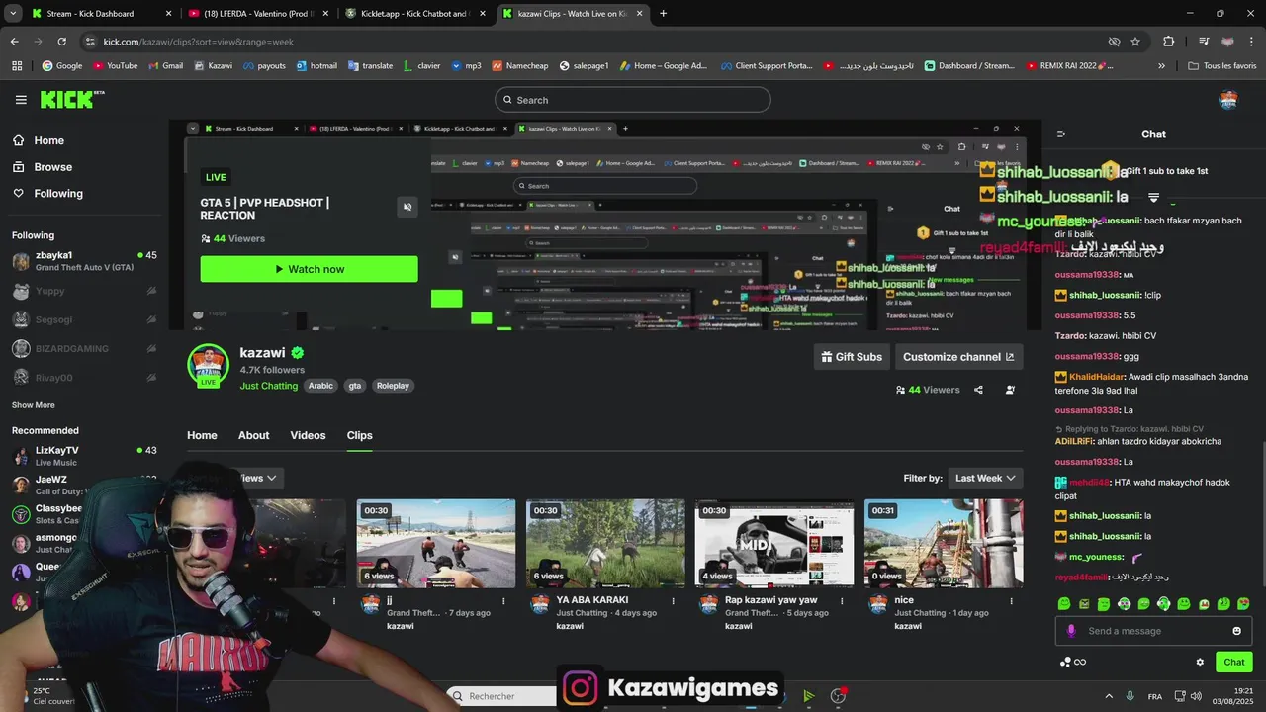The height and width of the screenshot is (712, 1266).
Task: Switch to Kicklet.app browser tab
Action: [x=415, y=14]
